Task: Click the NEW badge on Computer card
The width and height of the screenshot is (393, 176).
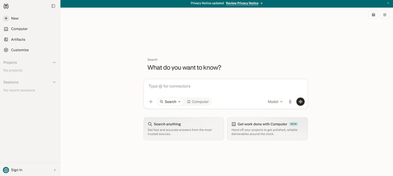Action: click(294, 124)
